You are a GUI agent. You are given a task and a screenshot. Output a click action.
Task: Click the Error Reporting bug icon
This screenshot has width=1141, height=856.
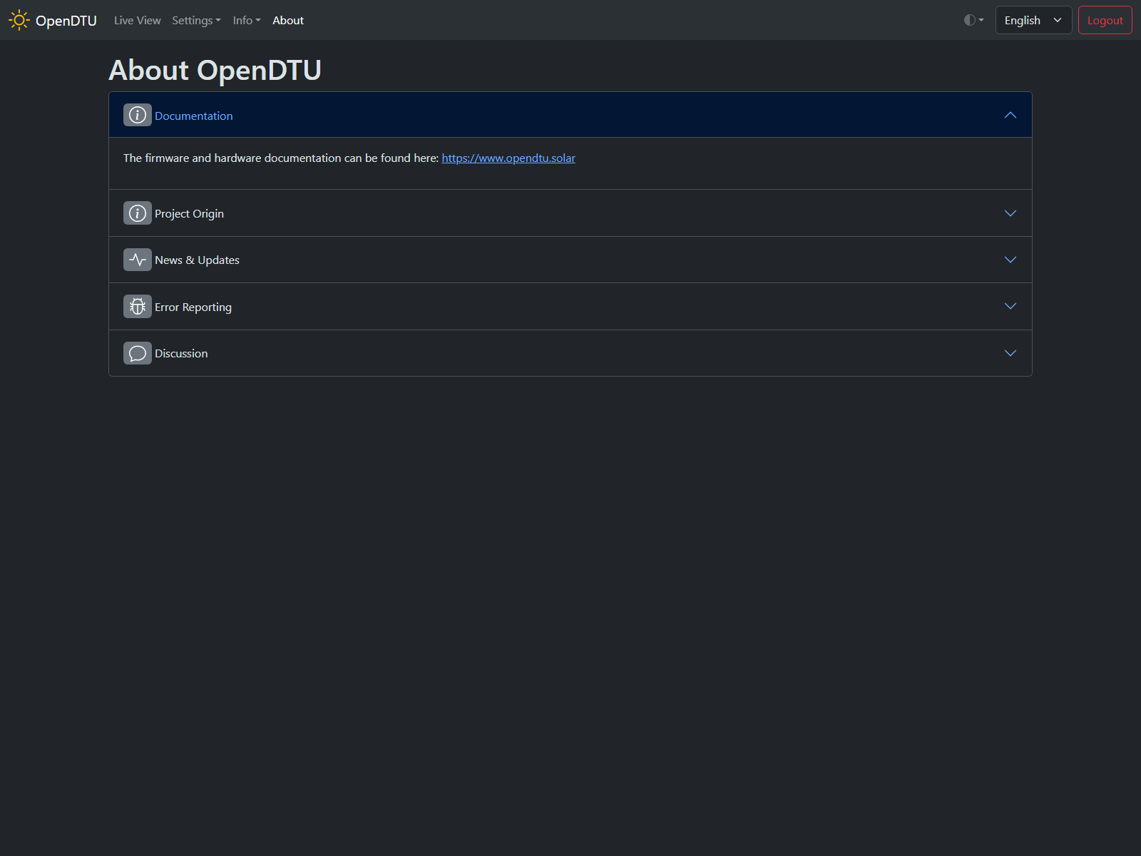(138, 307)
